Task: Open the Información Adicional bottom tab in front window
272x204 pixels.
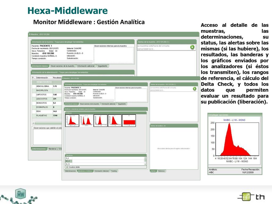Action: [101, 171]
